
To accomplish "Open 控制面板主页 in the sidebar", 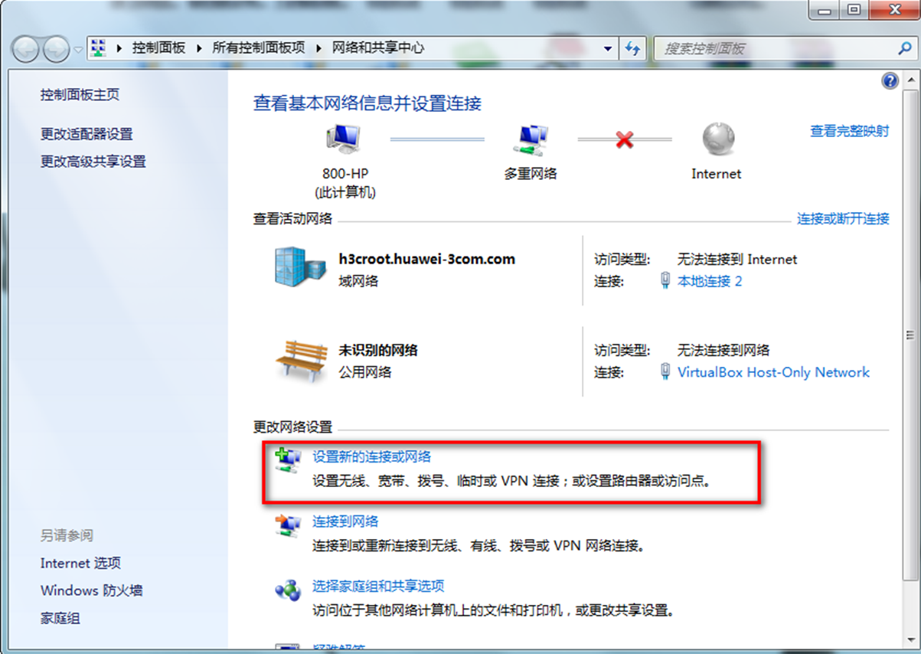I will 80,95.
